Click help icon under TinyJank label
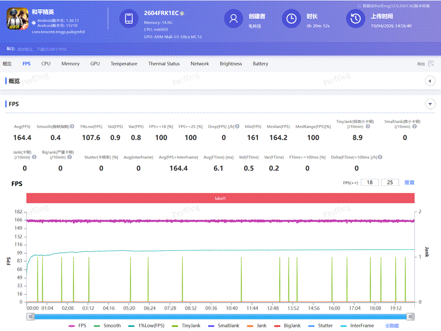 (x=368, y=127)
